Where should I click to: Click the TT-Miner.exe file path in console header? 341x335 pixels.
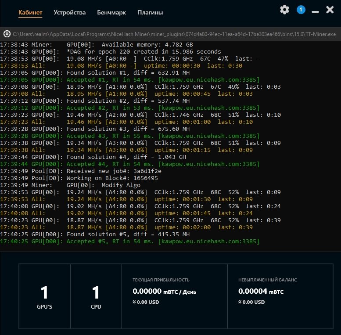(175, 34)
